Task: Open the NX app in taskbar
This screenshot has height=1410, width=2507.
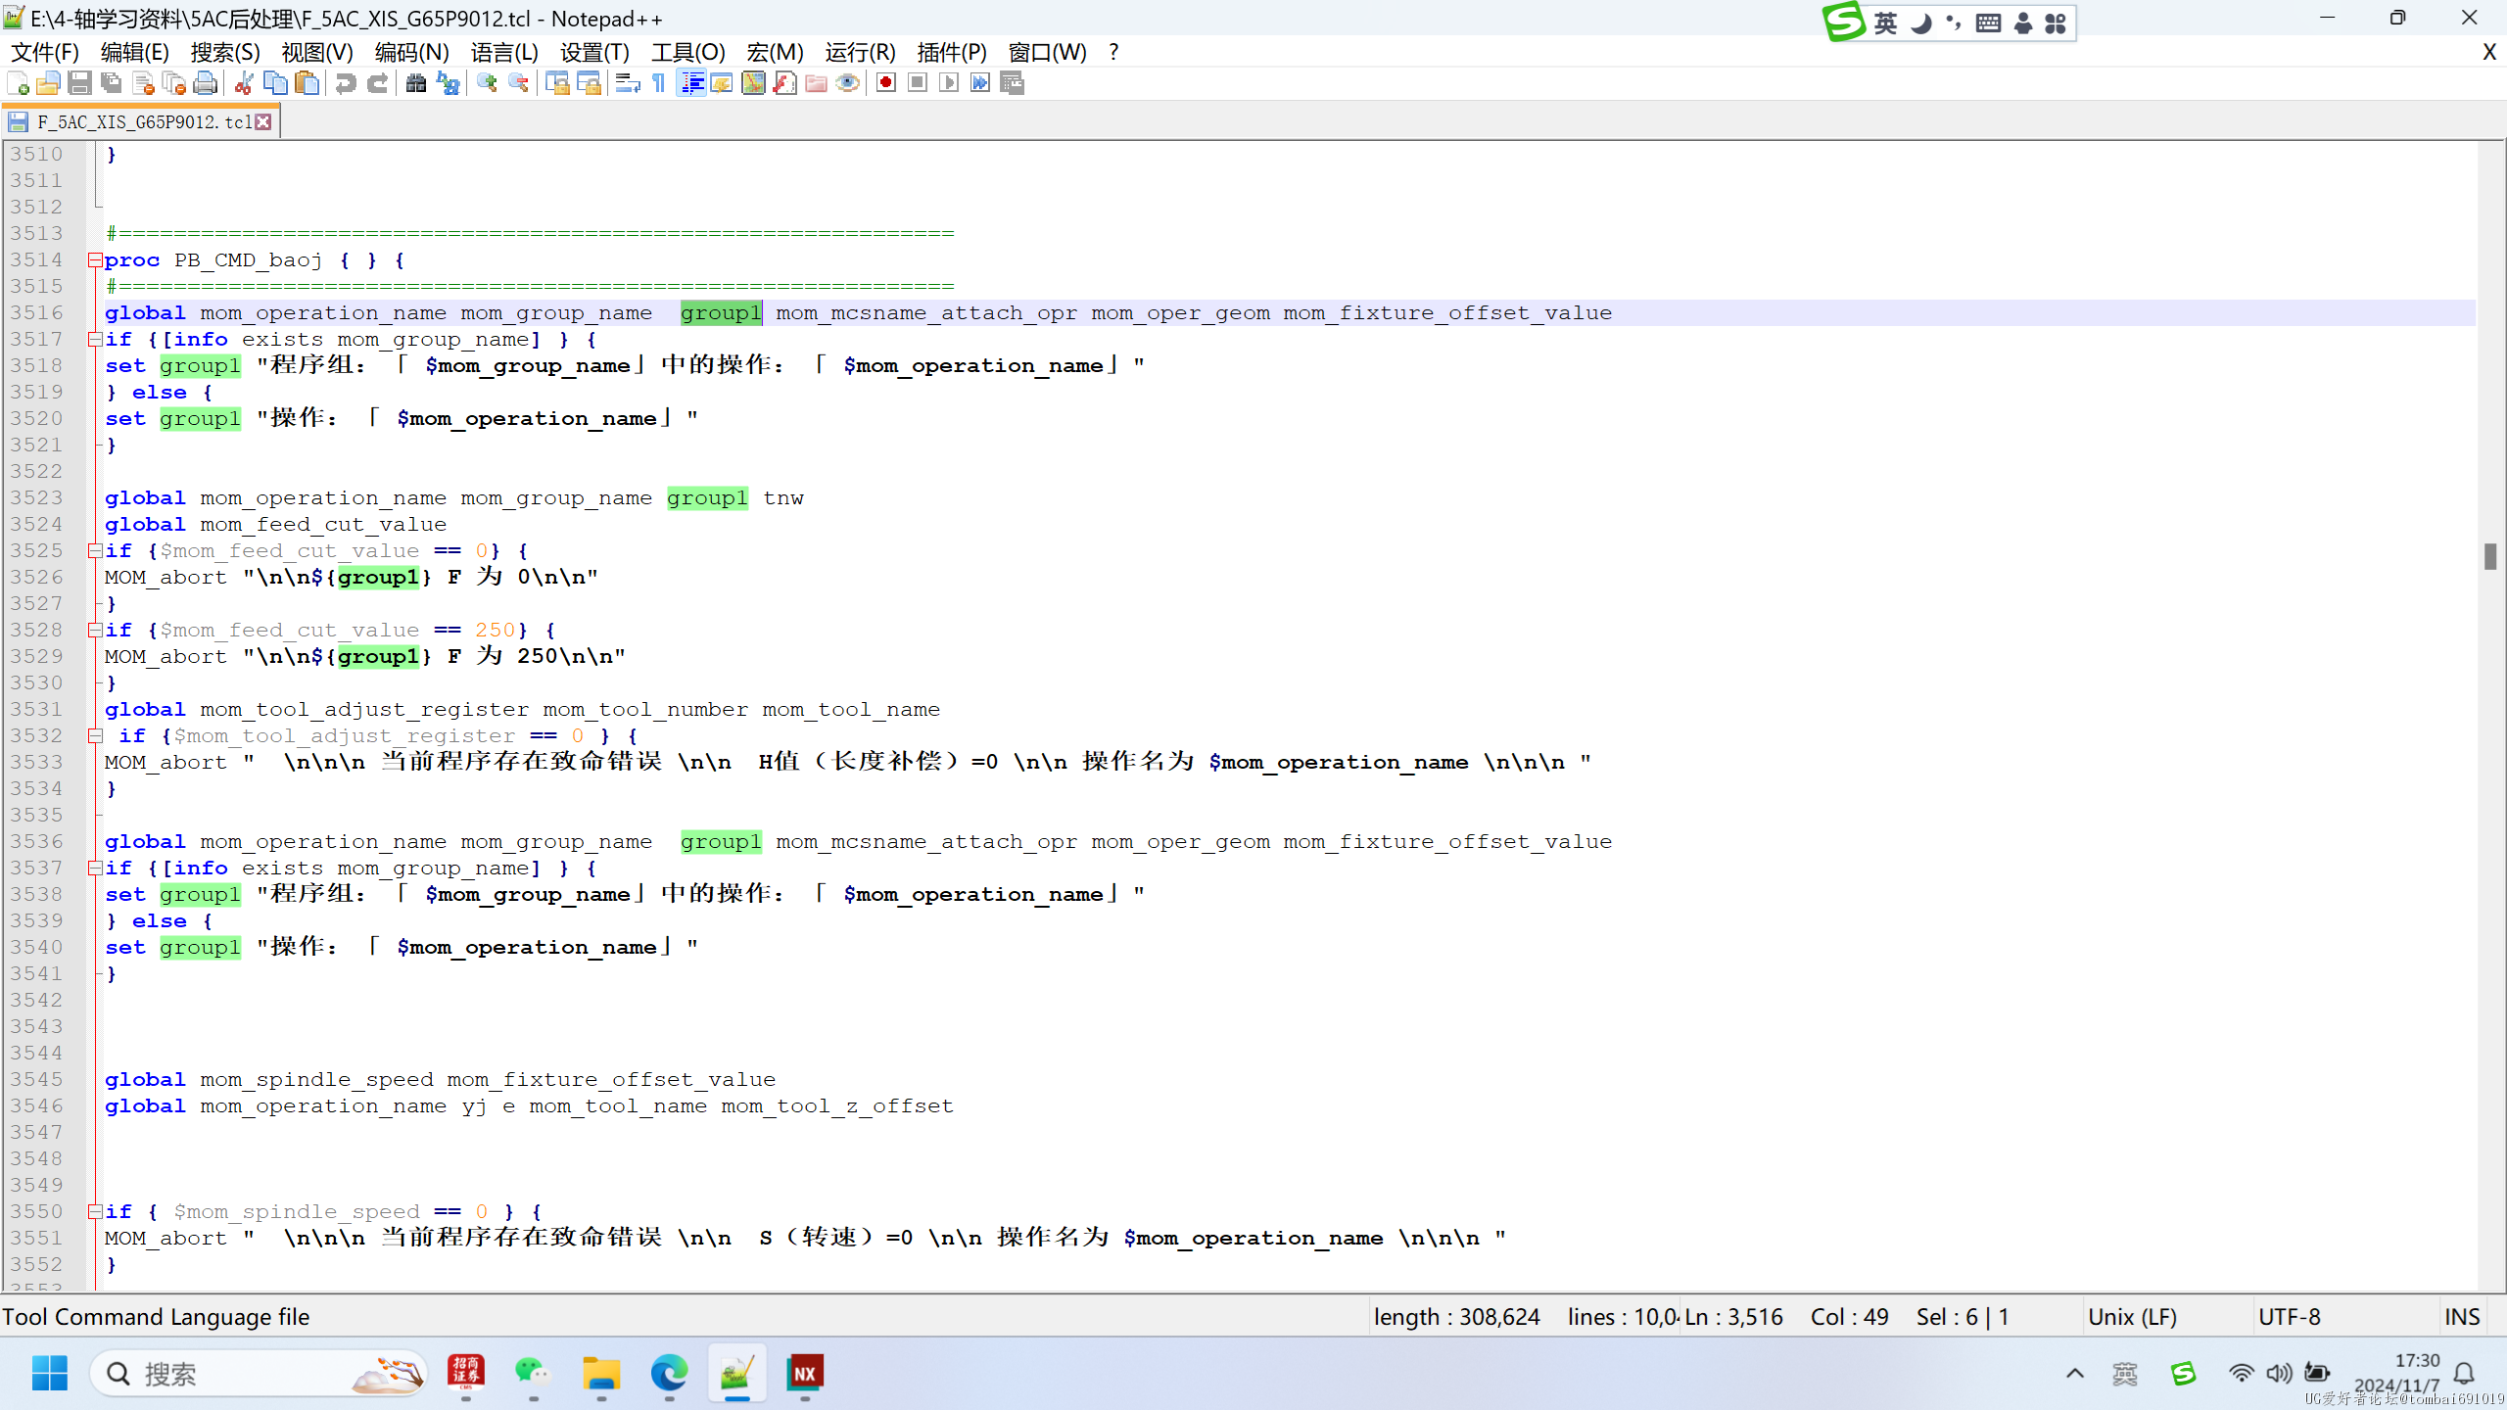Action: 805,1374
